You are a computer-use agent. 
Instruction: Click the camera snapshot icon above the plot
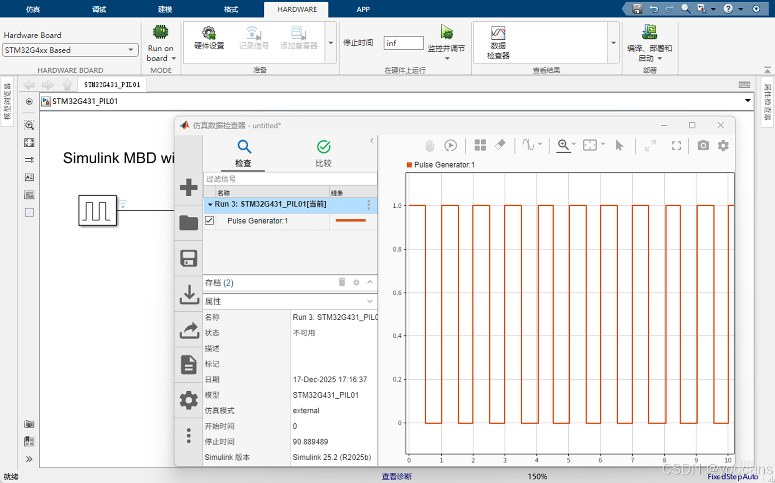tap(703, 146)
